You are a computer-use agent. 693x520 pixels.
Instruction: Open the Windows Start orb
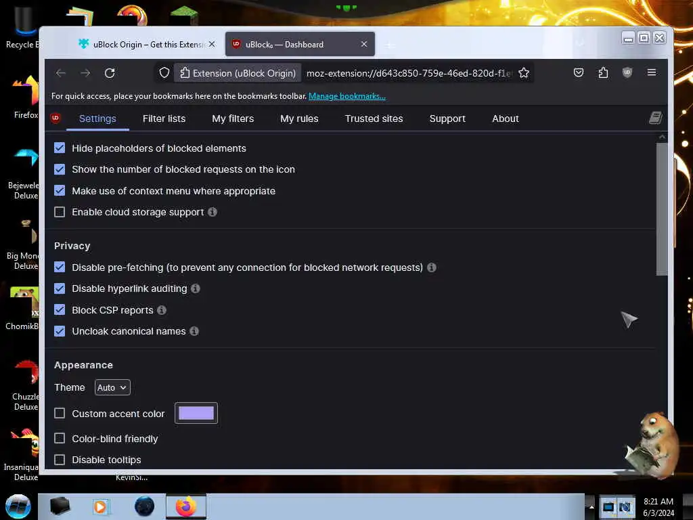(x=18, y=506)
